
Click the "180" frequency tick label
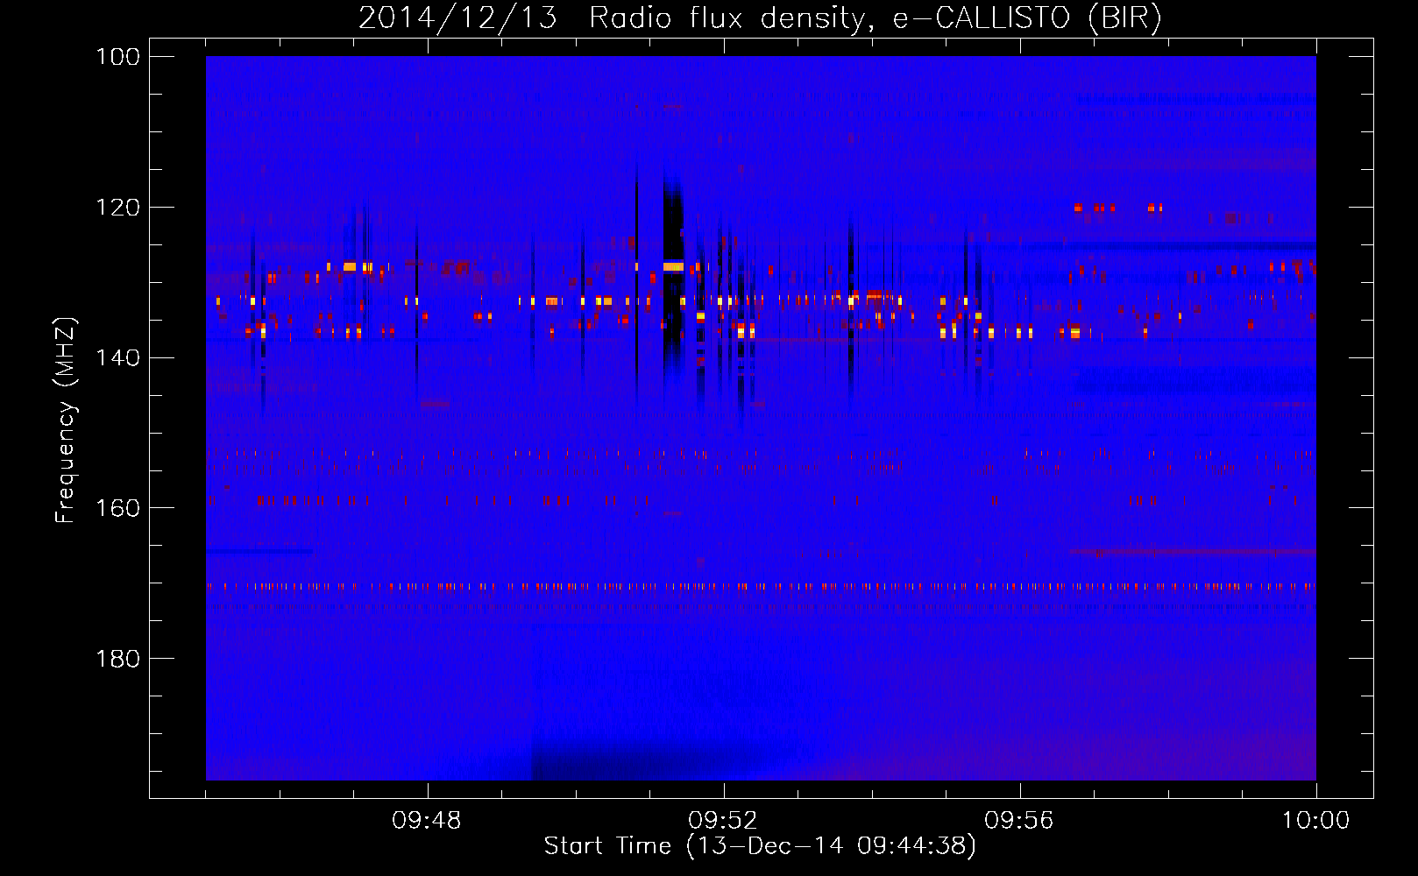tap(118, 659)
